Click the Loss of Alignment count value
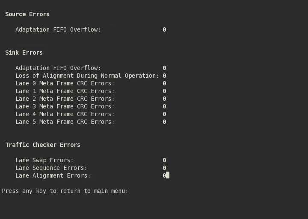Image resolution: width=308 pixels, height=219 pixels. click(x=164, y=76)
